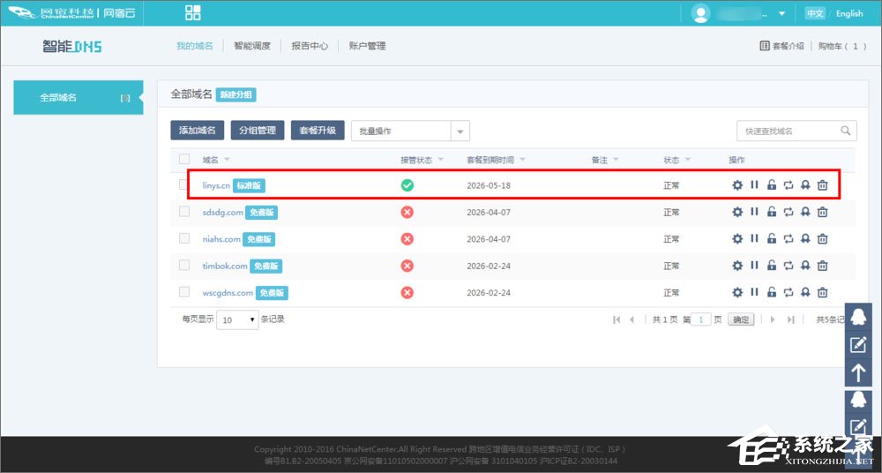Open the 账户管理 tab
Screen dimensions: 882x473
pos(367,46)
